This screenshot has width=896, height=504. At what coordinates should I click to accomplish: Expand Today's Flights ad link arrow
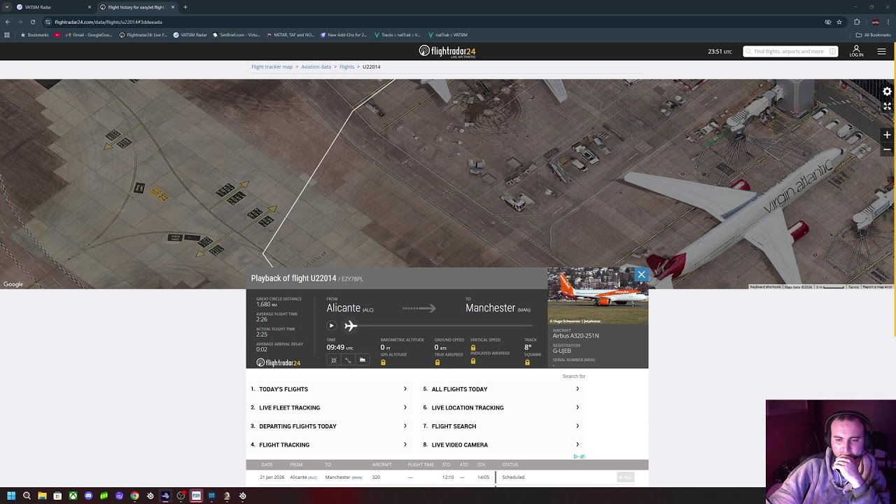click(x=405, y=389)
